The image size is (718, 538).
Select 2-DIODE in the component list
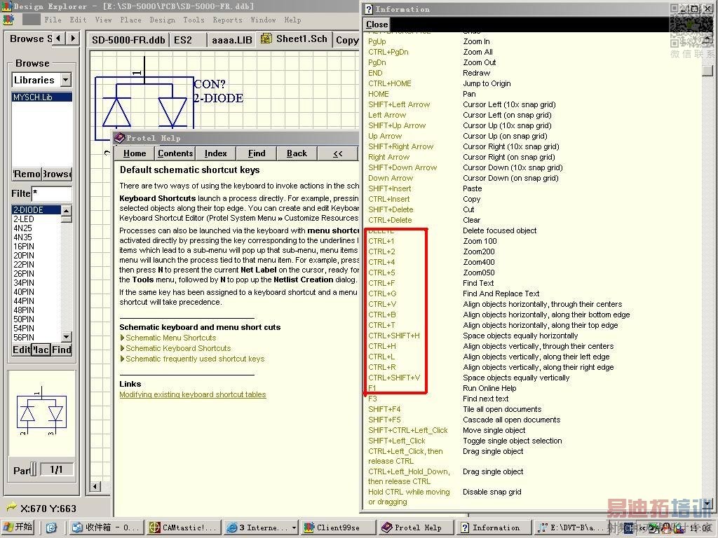(x=36, y=210)
